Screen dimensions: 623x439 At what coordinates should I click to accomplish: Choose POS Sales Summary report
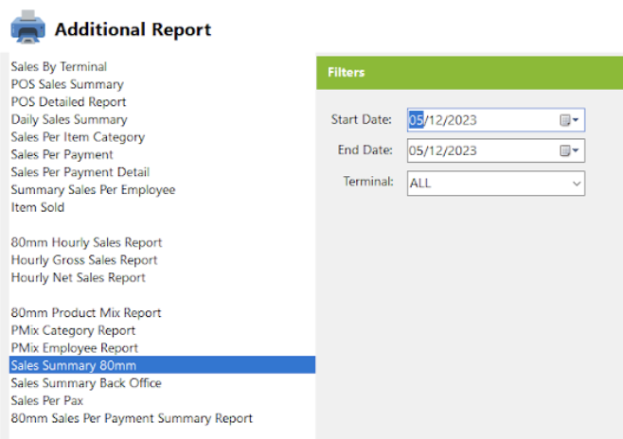[67, 84]
